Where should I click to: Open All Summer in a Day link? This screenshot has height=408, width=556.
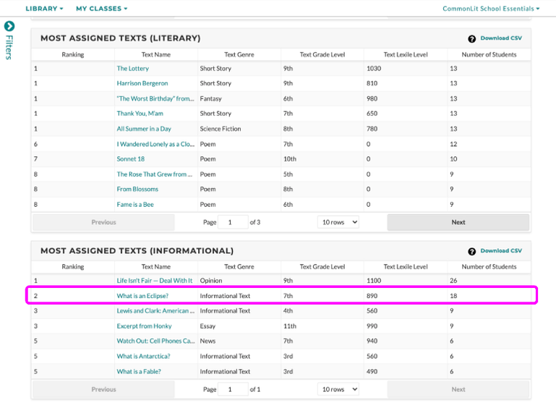tap(144, 129)
